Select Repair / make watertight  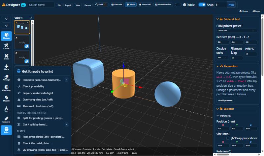point(43,93)
